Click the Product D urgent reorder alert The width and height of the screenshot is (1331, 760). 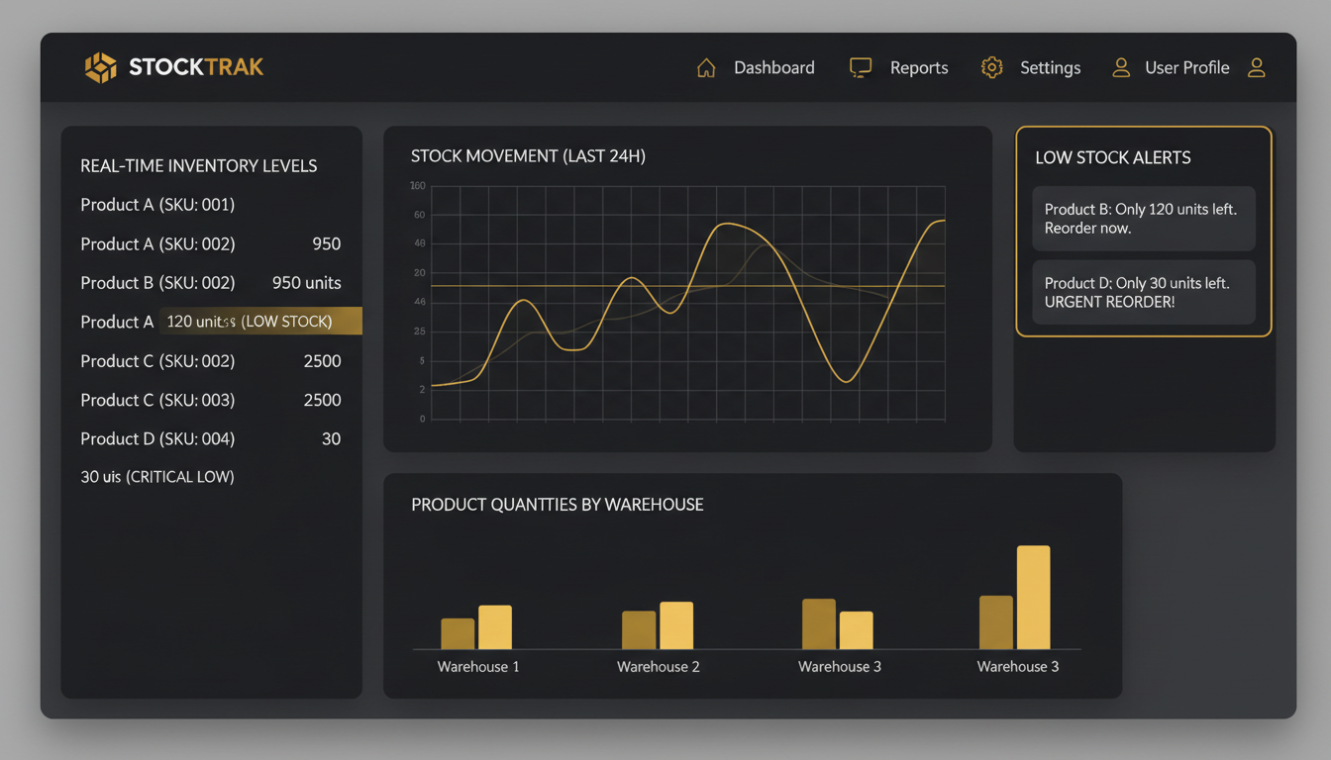click(1143, 292)
